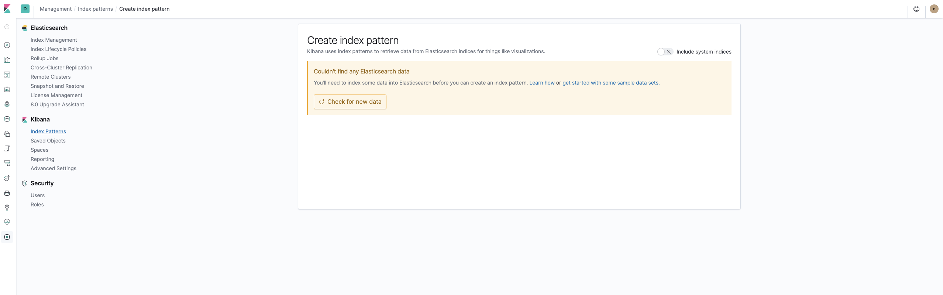Open Saved Objects page
This screenshot has height=295, width=943.
coord(48,141)
